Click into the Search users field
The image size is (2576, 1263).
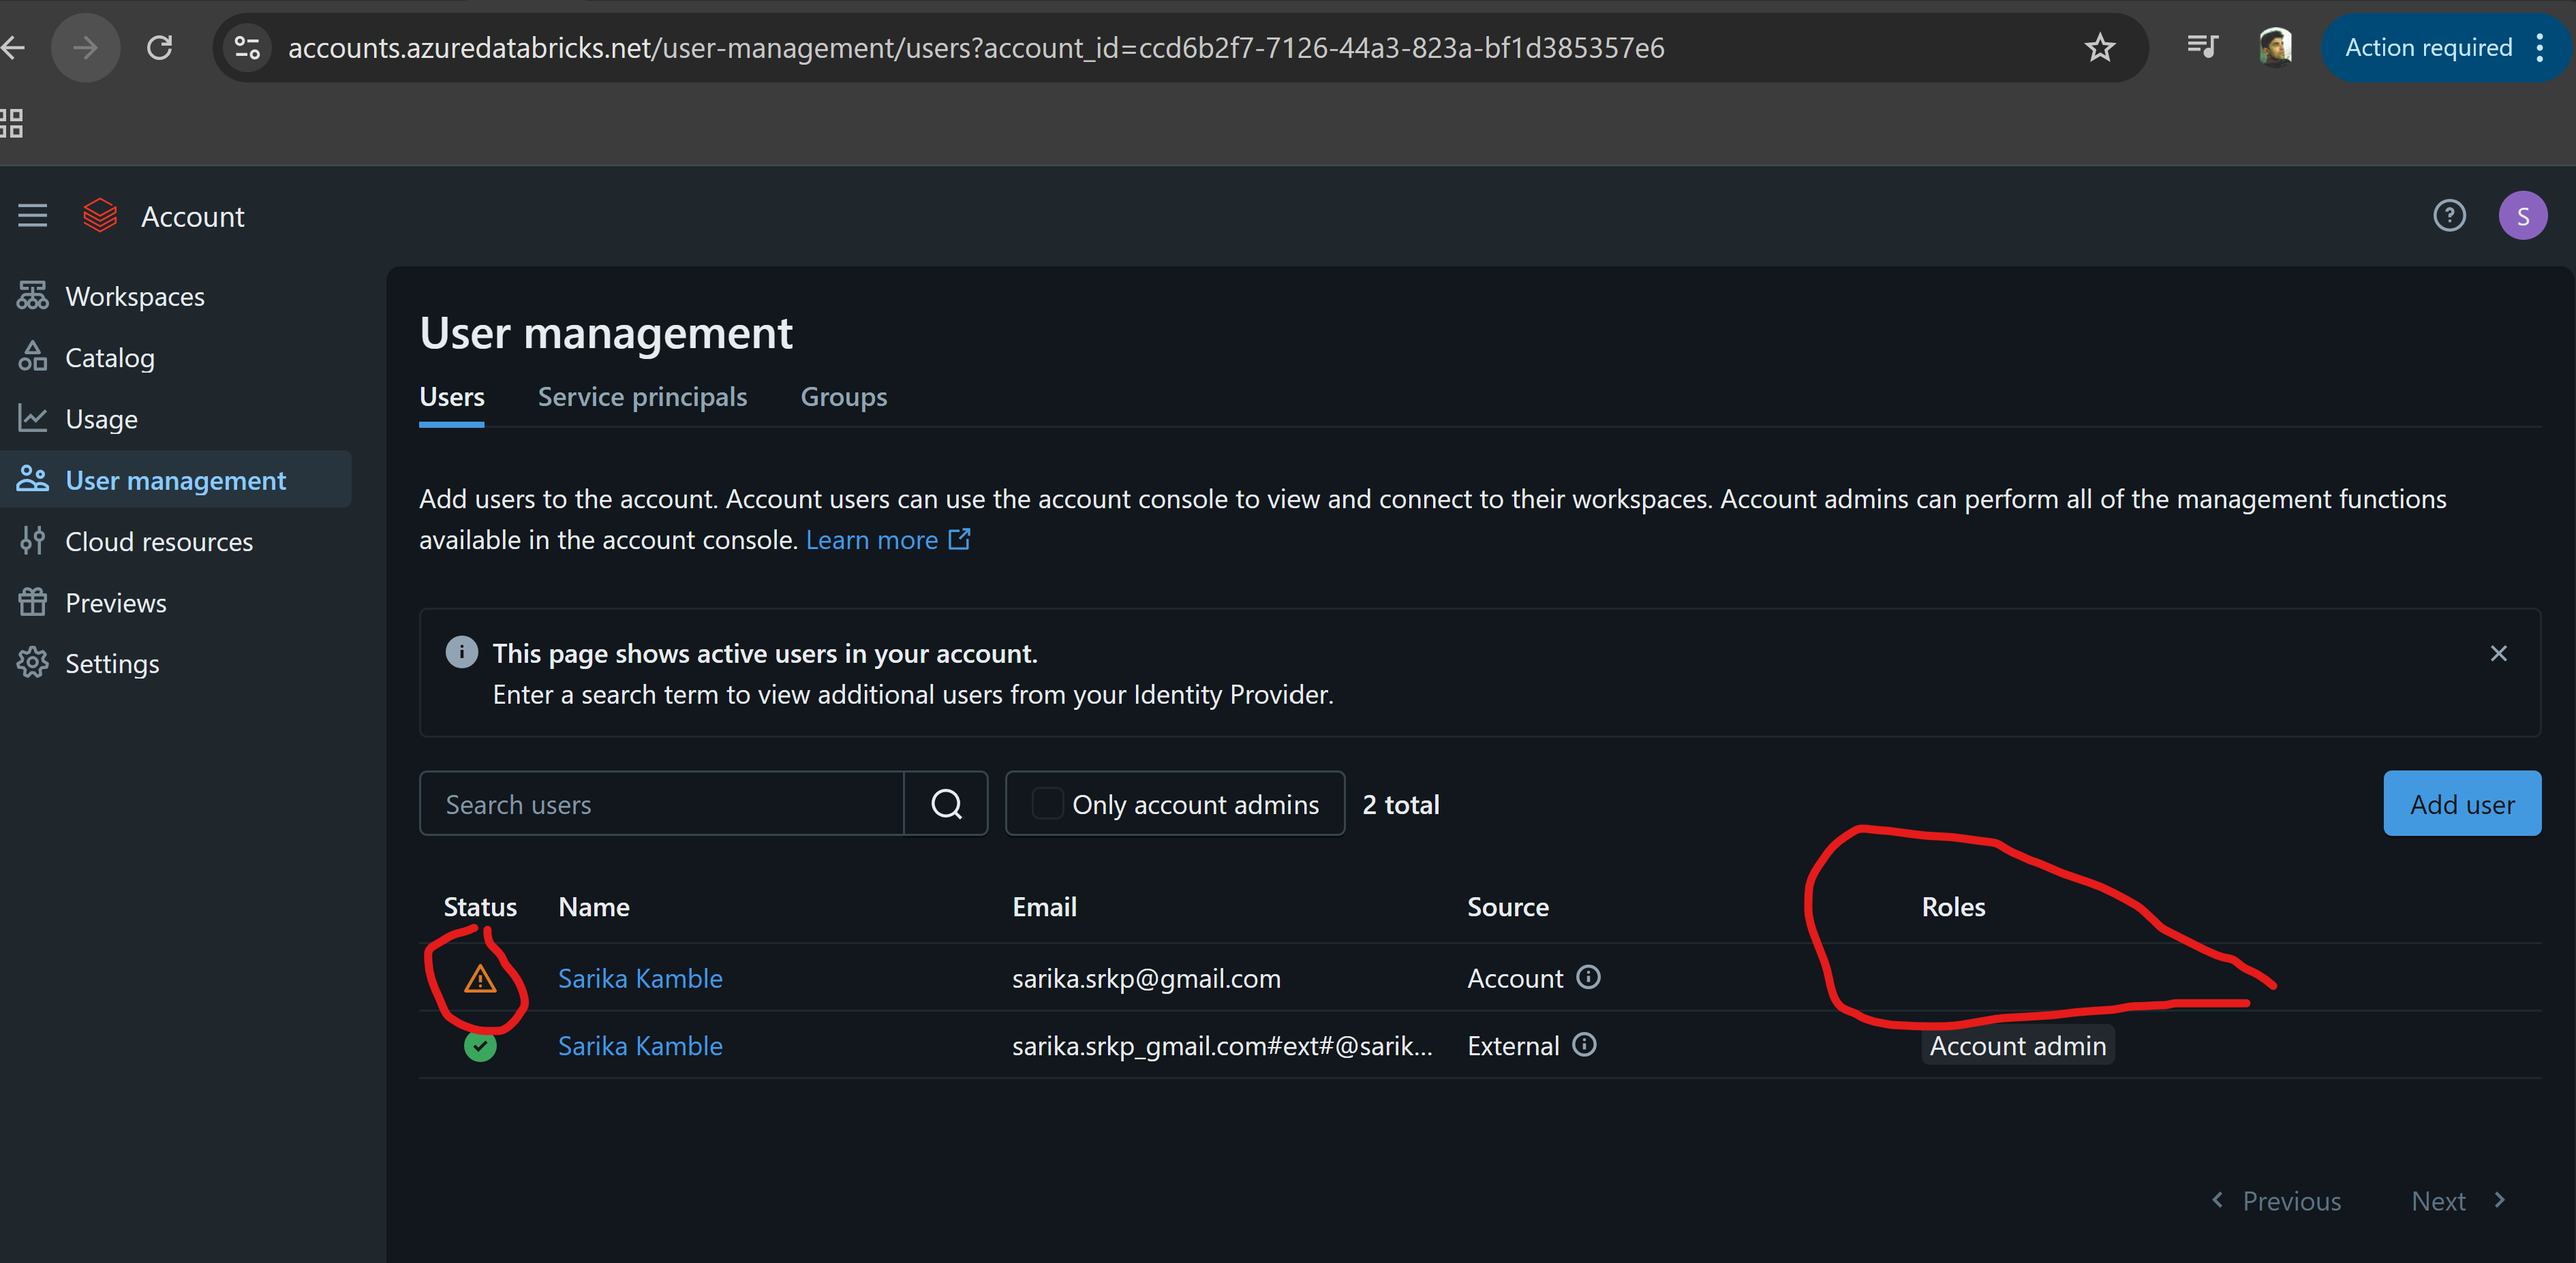(662, 804)
